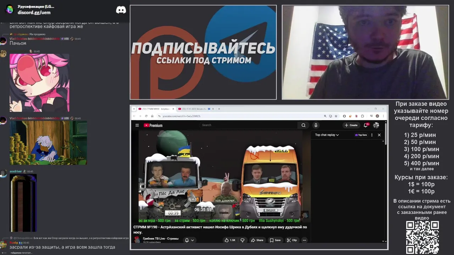454x255 pixels.
Task: Click the Create button
Action: (x=351, y=125)
